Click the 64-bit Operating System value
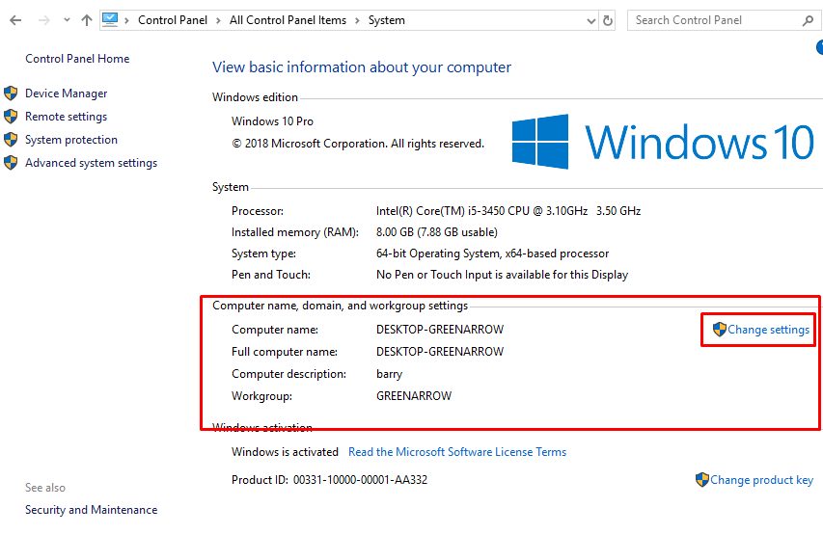The height and width of the screenshot is (534, 823). [x=492, y=254]
